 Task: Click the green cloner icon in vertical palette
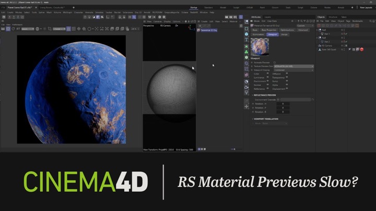pyautogui.click(x=246, y=52)
